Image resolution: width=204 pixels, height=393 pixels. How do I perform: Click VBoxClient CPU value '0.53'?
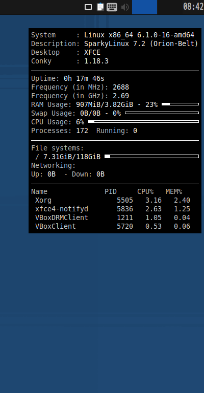[x=154, y=226]
